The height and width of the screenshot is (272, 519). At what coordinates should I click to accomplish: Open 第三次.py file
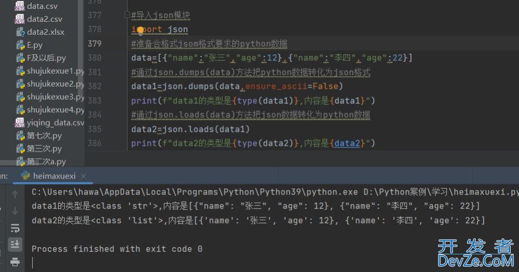(x=44, y=148)
